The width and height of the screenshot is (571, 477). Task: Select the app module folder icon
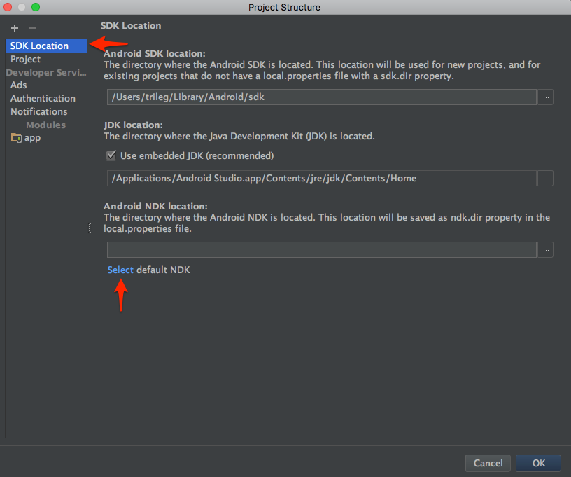point(16,138)
